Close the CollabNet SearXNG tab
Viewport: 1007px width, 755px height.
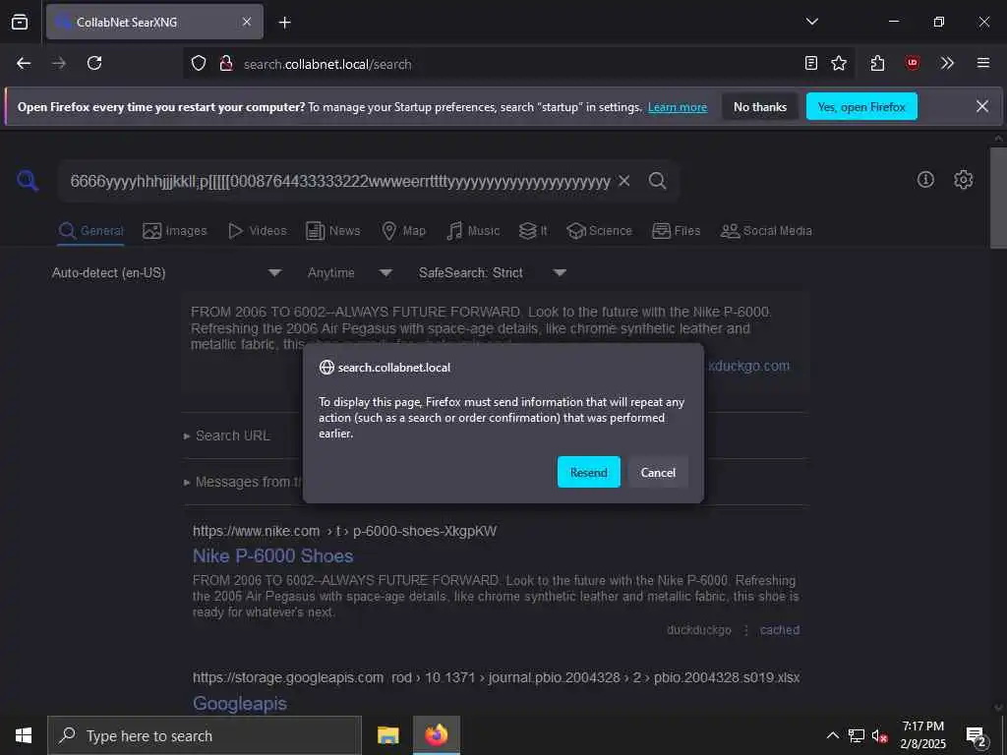click(x=247, y=22)
